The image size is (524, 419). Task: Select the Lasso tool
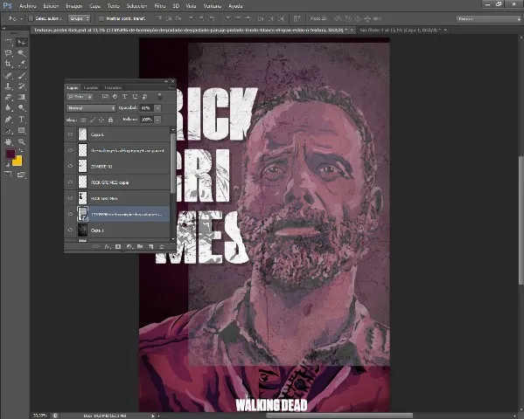click(9, 52)
